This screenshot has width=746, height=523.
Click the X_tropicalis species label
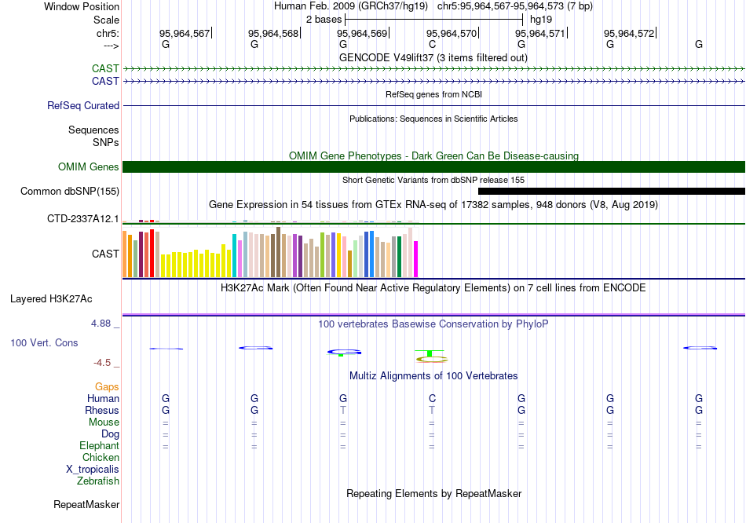click(93, 469)
